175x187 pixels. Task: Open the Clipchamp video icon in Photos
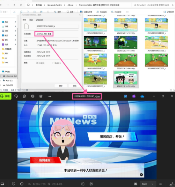tap(134, 96)
